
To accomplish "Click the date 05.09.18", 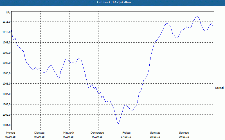I will point(68,137).
